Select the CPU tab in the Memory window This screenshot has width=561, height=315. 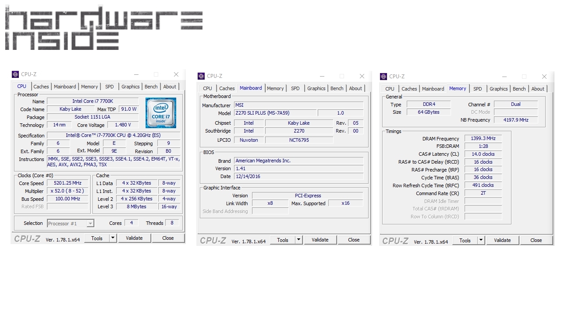click(x=390, y=89)
